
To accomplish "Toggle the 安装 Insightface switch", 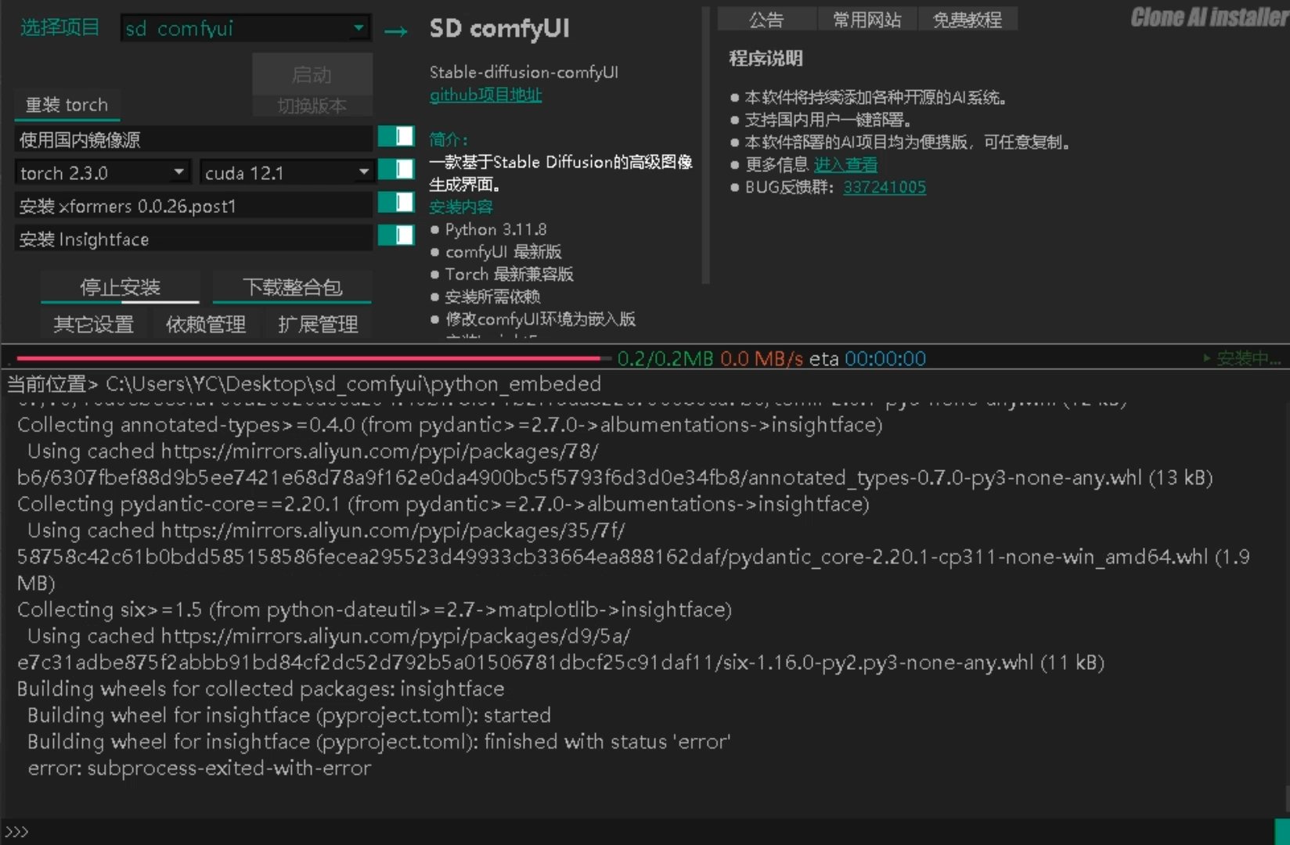I will [396, 236].
